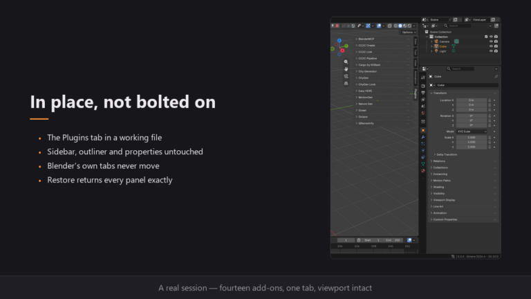This screenshot has height=299, width=531.
Task: Select the Light object in outliner
Action: click(x=442, y=51)
